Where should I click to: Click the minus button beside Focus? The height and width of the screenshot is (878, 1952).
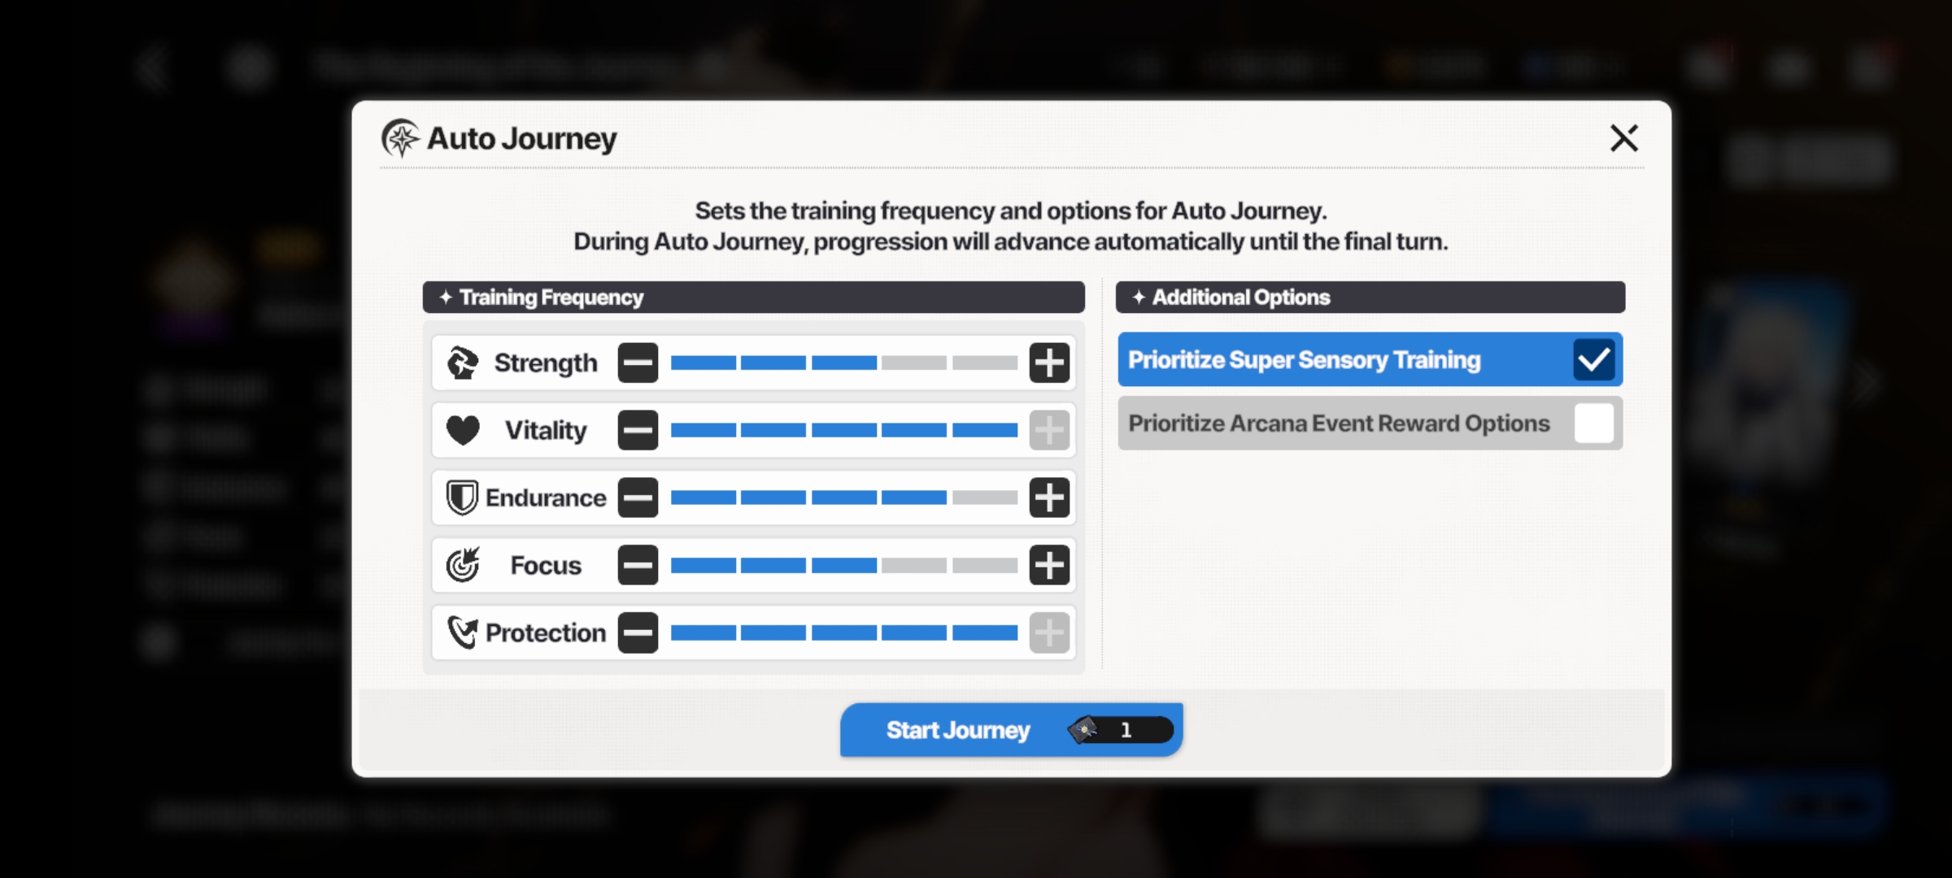point(638,565)
